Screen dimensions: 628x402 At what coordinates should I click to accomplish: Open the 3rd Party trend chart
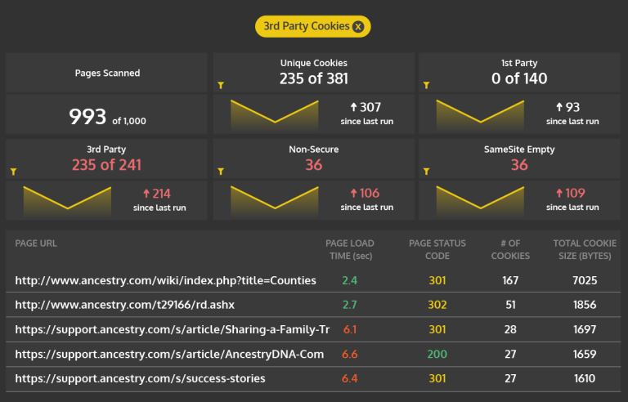[x=67, y=201]
